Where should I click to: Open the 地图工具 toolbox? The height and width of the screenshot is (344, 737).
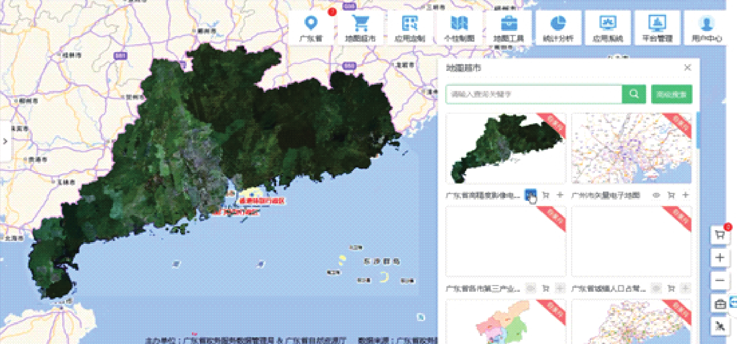coord(508,28)
